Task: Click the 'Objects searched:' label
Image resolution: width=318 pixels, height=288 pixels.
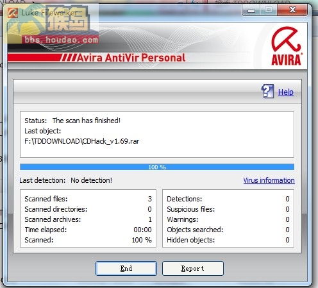Action: click(195, 230)
